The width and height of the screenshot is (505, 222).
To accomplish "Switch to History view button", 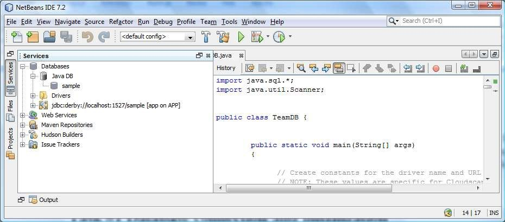I will (x=226, y=68).
